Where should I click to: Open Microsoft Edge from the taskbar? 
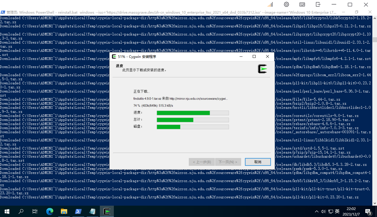[x=50, y=211]
